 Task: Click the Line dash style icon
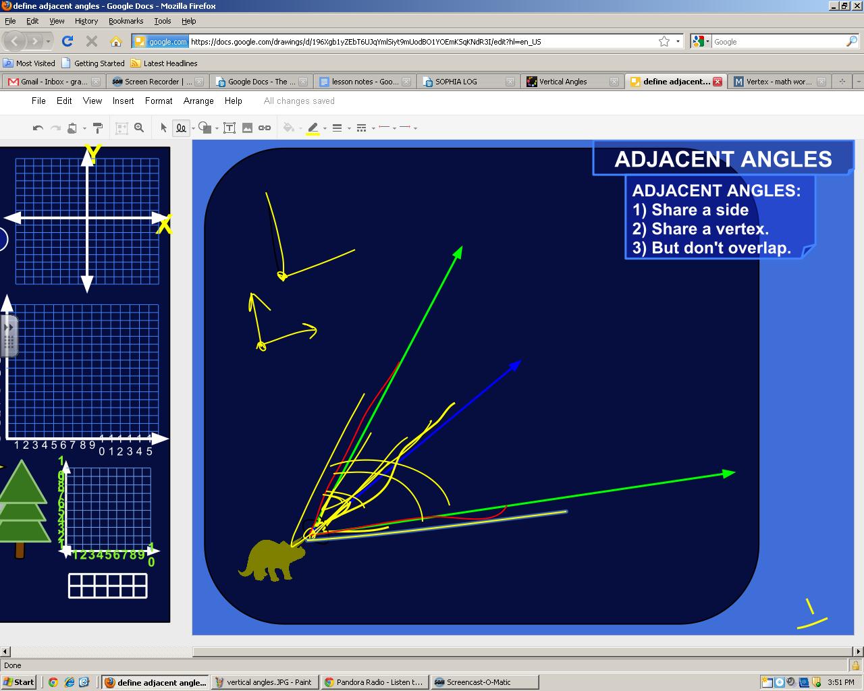click(361, 128)
